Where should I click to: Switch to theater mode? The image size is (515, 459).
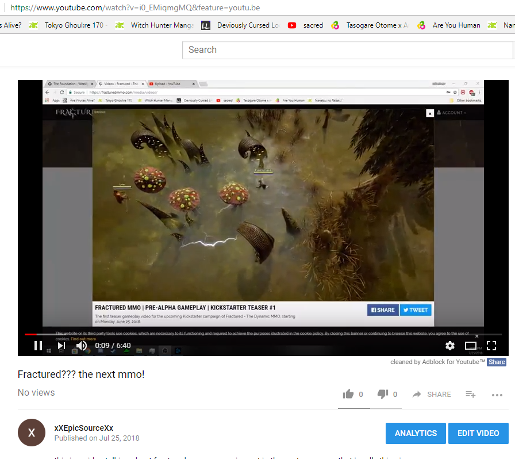coord(471,346)
